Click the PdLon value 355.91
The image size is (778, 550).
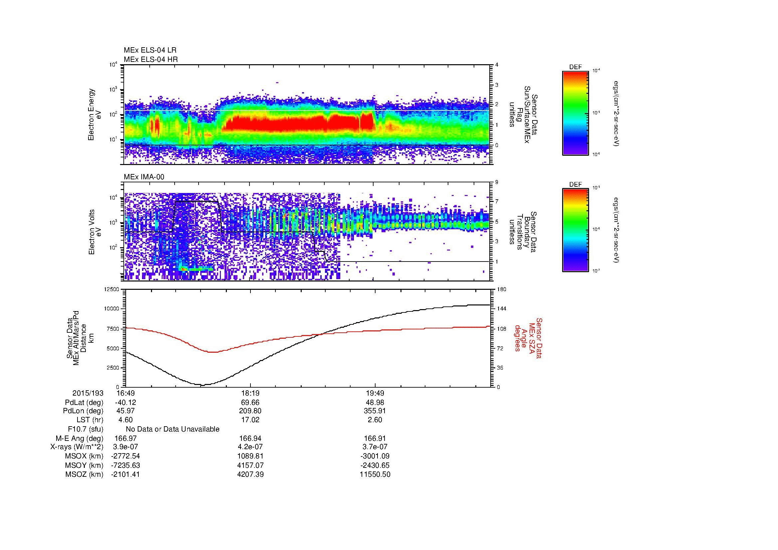point(375,411)
